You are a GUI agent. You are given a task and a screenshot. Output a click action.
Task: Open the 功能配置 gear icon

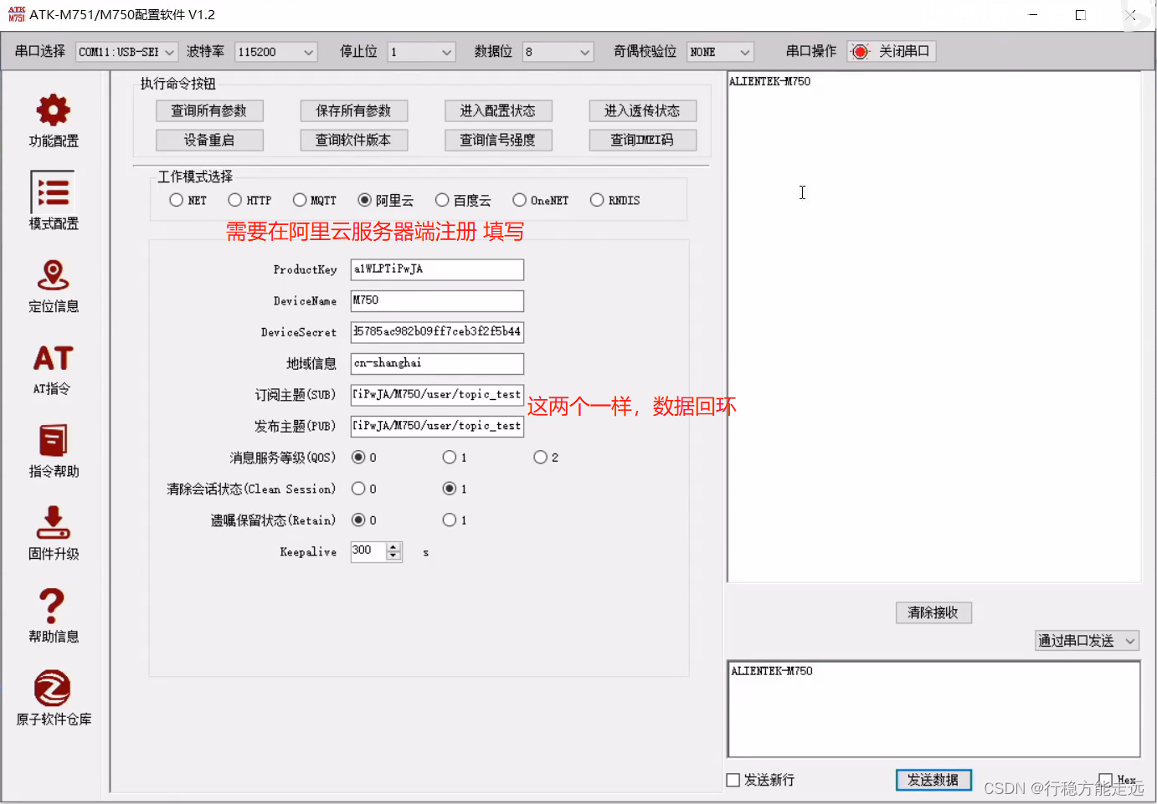click(53, 110)
